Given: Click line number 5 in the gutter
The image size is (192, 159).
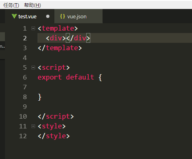Looking at the screenshot, I should pos(25,68).
